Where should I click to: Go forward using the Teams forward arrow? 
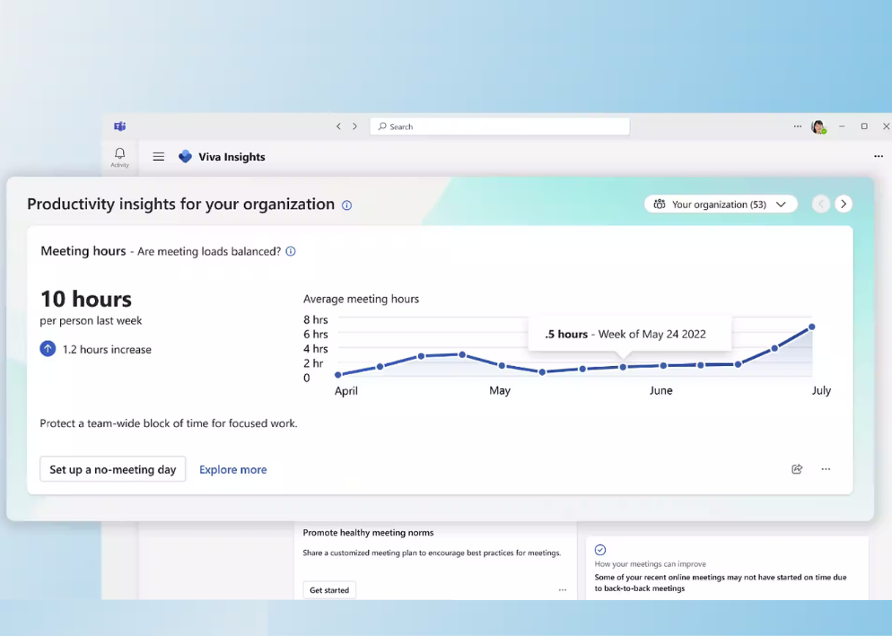tap(355, 126)
